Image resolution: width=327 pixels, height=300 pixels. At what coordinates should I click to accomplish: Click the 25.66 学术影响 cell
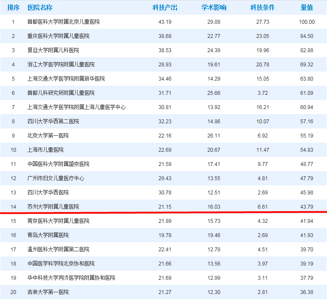(x=214, y=93)
